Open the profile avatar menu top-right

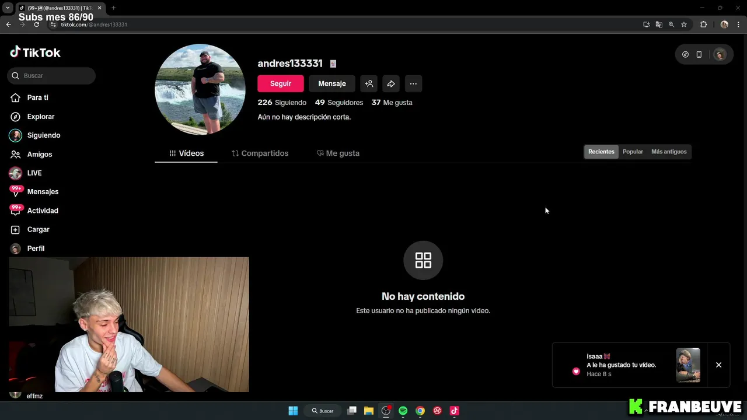720,54
